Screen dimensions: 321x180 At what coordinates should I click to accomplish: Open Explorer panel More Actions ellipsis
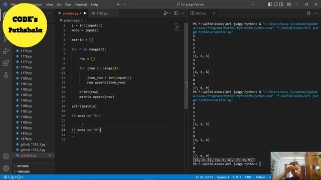pyautogui.click(x=49, y=13)
